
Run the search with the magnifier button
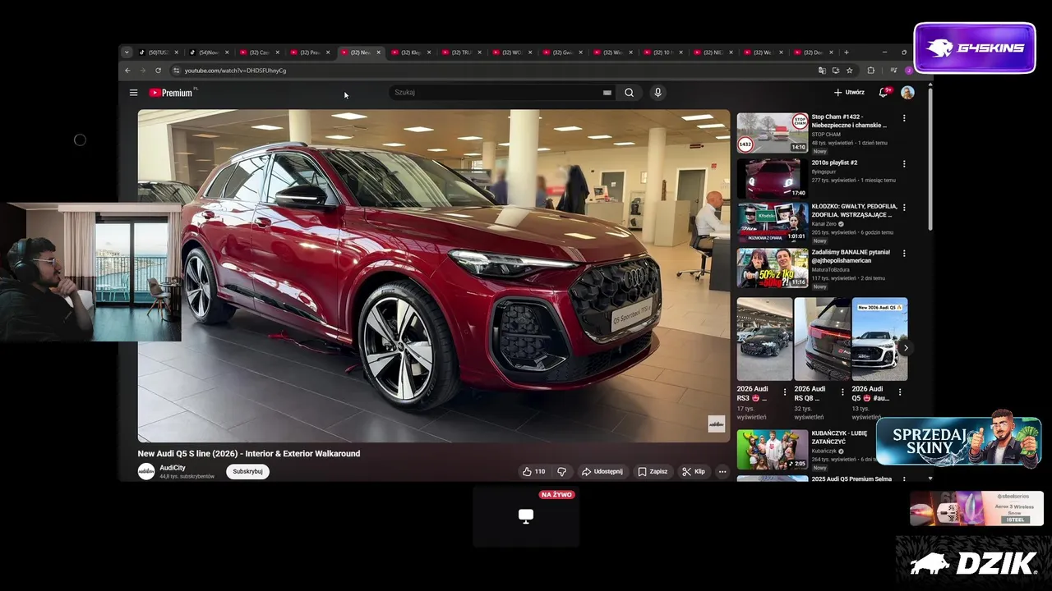(x=629, y=93)
